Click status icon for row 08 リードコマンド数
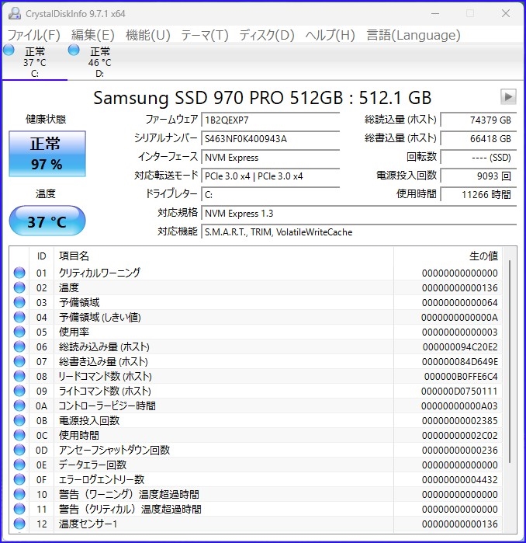The height and width of the screenshot is (543, 526). pyautogui.click(x=19, y=377)
